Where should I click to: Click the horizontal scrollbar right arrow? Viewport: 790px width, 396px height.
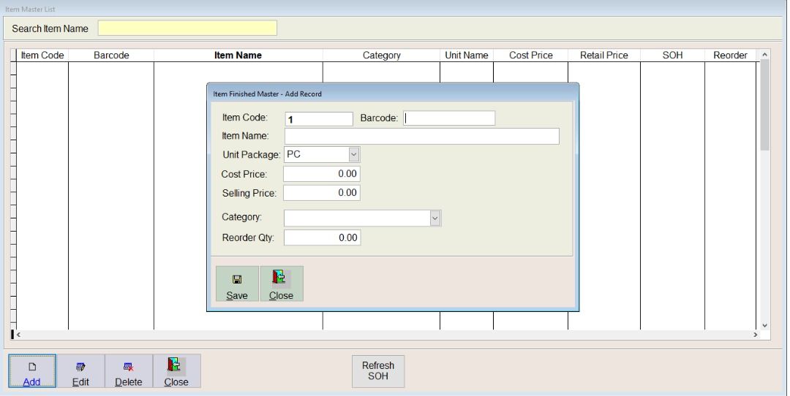point(755,335)
